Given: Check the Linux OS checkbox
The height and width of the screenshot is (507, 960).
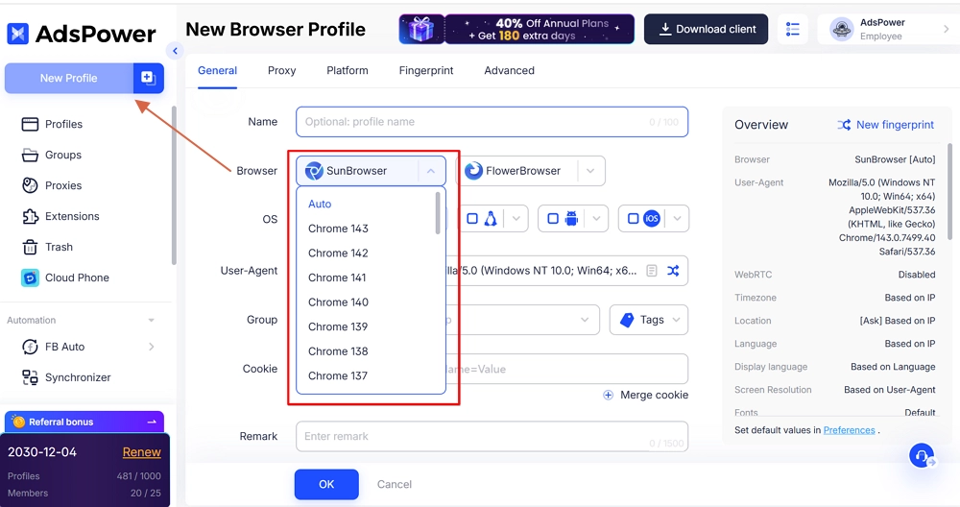Looking at the screenshot, I should 472,219.
